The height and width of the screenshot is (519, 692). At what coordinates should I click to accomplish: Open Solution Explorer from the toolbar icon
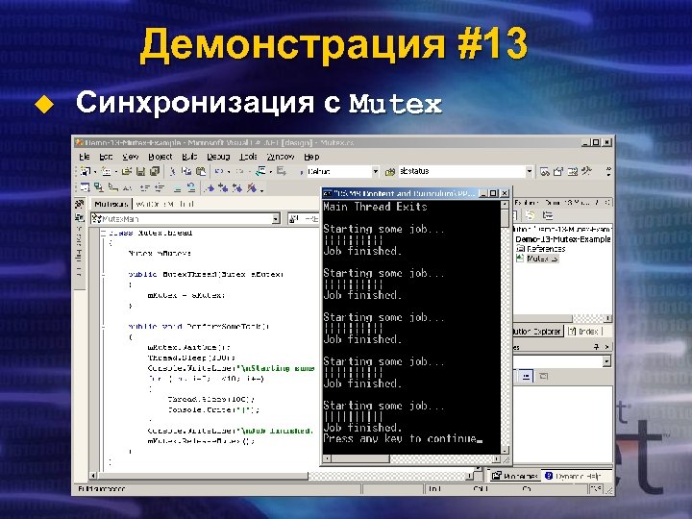point(545,172)
